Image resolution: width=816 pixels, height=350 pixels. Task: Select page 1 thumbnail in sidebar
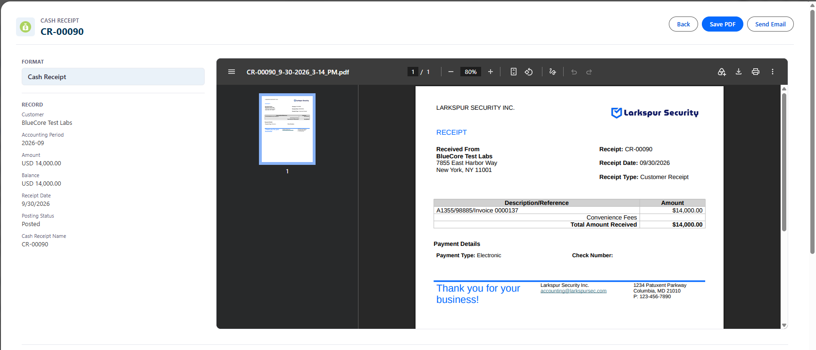click(x=287, y=129)
